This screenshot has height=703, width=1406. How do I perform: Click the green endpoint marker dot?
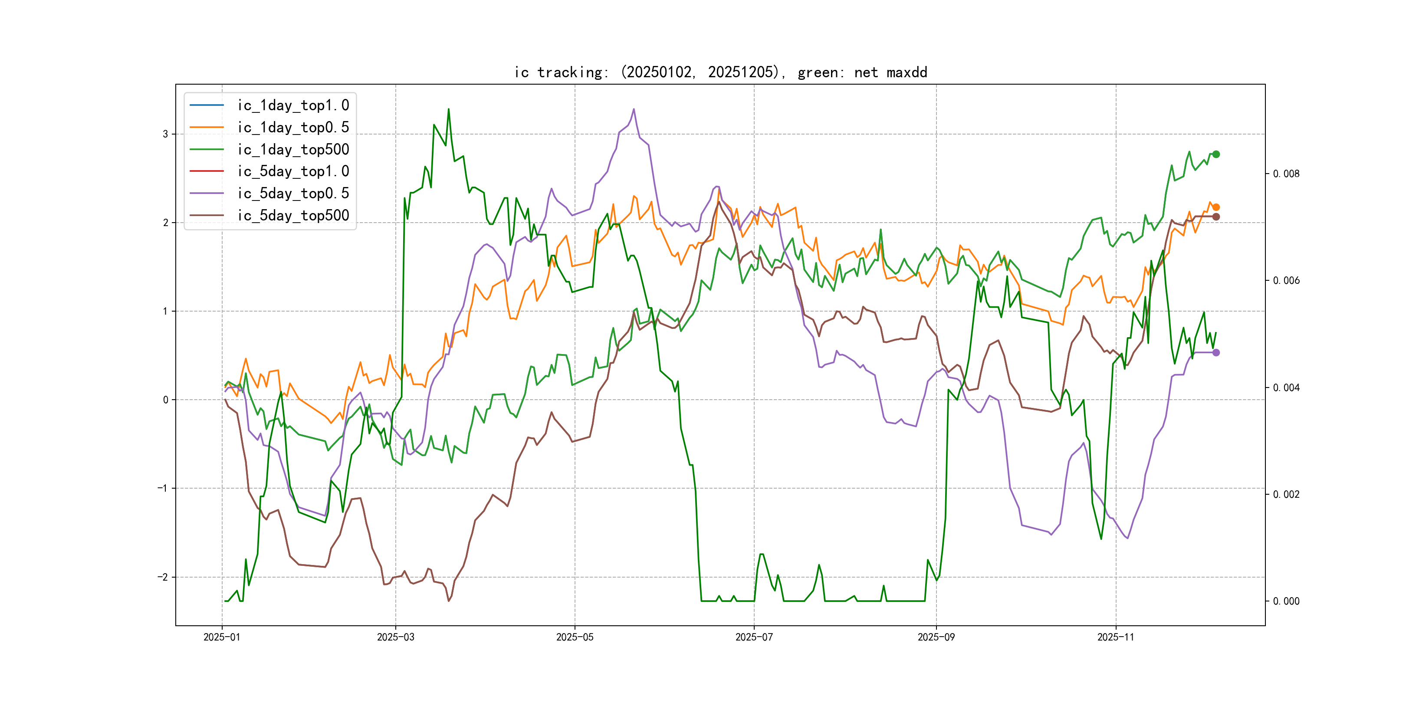(1216, 154)
